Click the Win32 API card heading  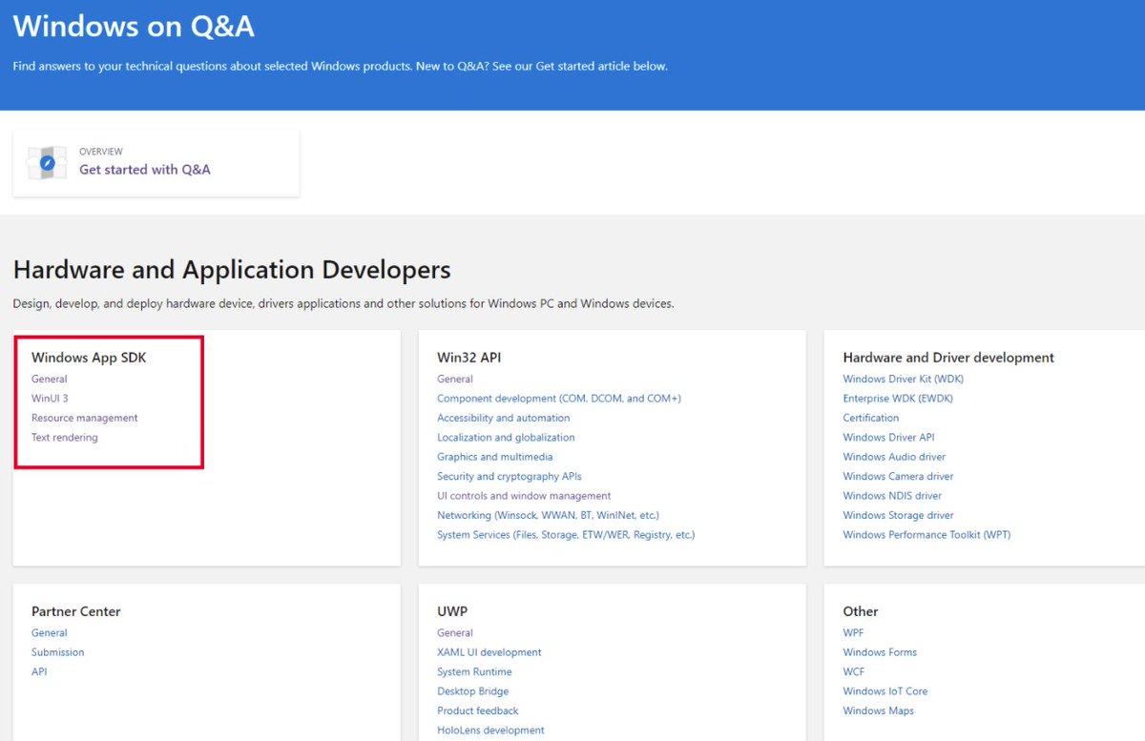coord(468,358)
